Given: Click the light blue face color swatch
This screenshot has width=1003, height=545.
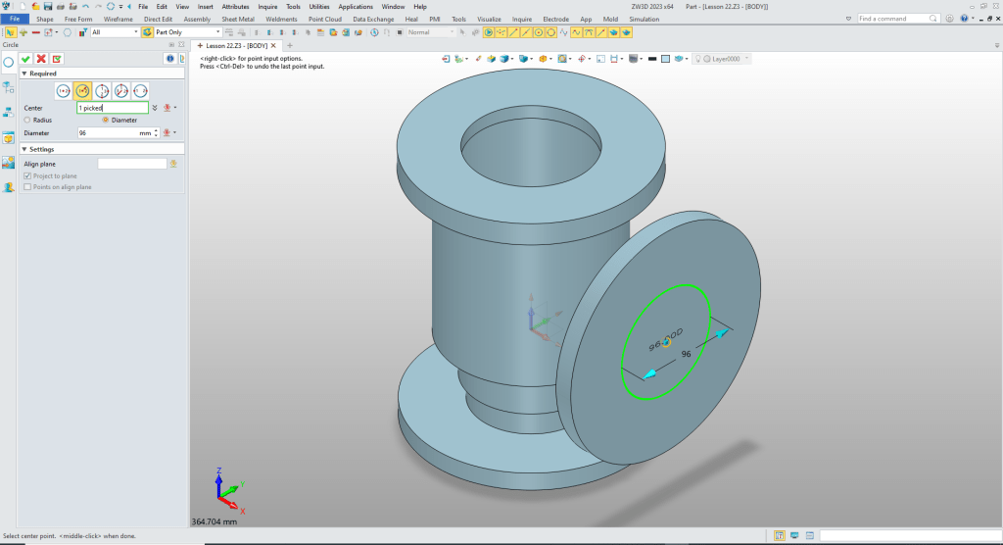Looking at the screenshot, I should point(665,59).
